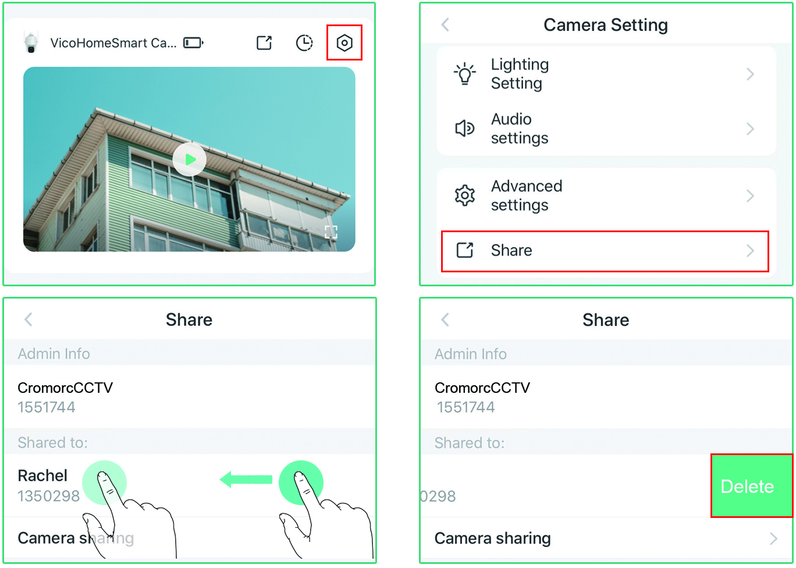Open Audio settings row
Viewport: 796px width, 568px height.
pos(606,129)
